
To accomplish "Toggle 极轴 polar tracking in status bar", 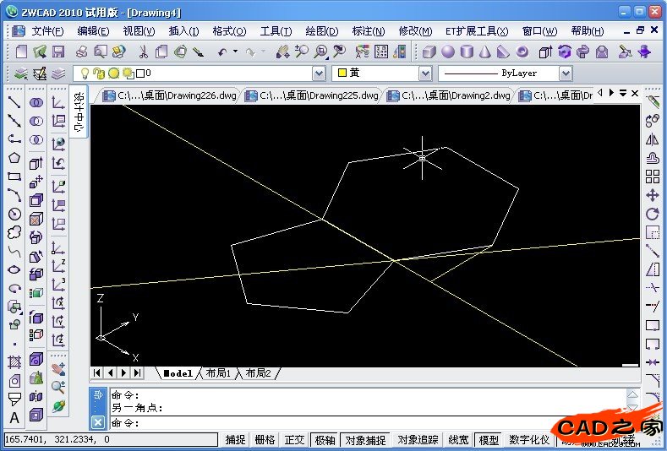I will point(325,439).
